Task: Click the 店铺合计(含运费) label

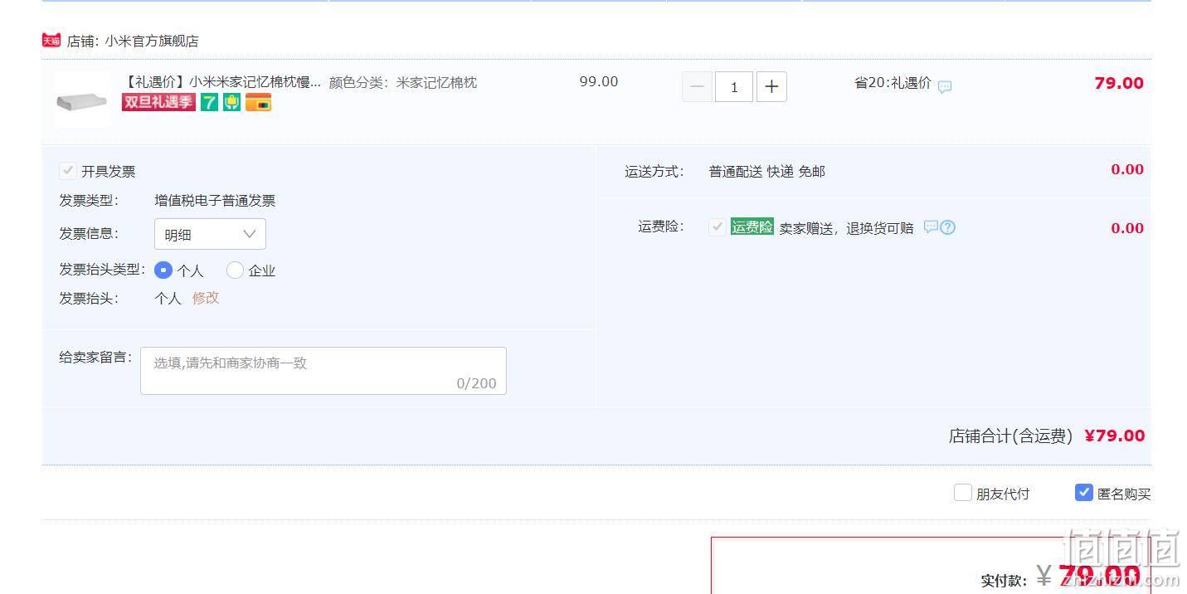Action: point(1010,436)
